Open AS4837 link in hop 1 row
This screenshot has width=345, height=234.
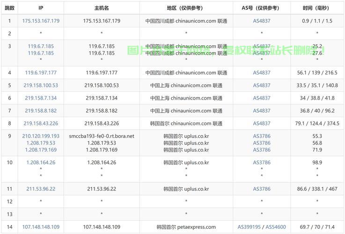(x=262, y=21)
